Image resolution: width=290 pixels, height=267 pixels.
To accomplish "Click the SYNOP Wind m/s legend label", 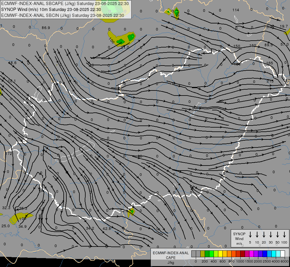I will (239, 239).
